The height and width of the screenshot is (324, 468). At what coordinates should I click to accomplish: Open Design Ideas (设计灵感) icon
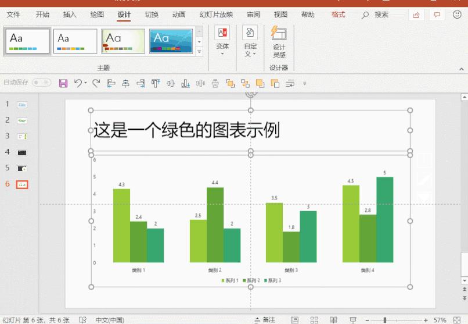point(279,42)
